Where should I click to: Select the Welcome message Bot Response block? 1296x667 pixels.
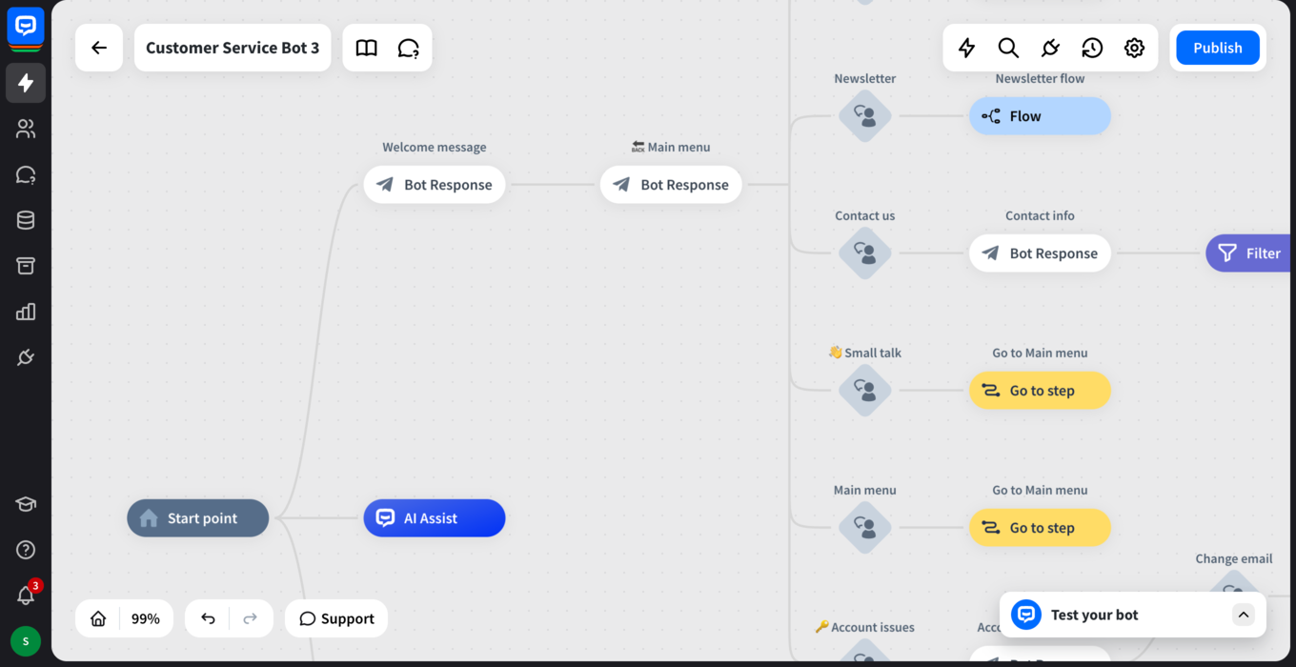point(435,185)
